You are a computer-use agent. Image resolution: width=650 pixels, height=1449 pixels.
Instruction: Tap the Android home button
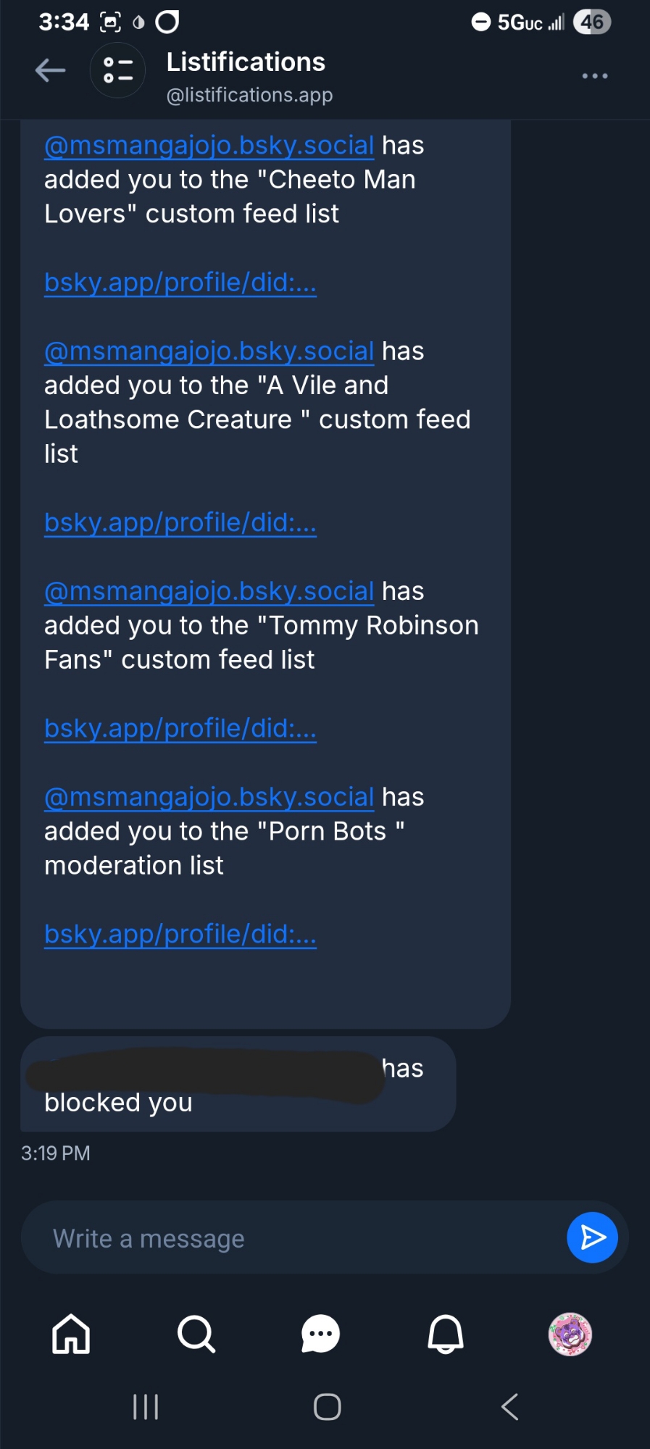tap(327, 1407)
